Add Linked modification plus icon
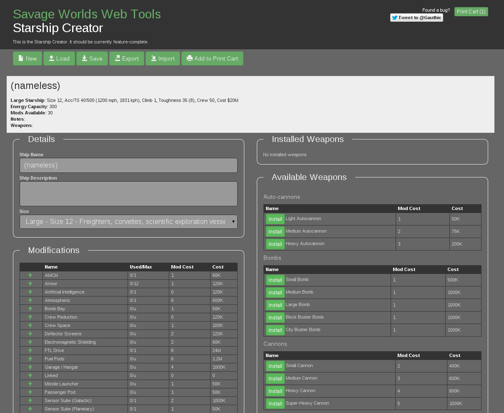Screen dimensions: 504x413 30,375
